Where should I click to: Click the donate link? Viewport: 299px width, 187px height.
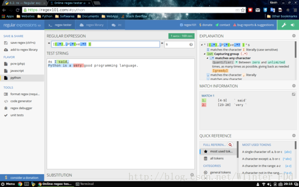206,25
